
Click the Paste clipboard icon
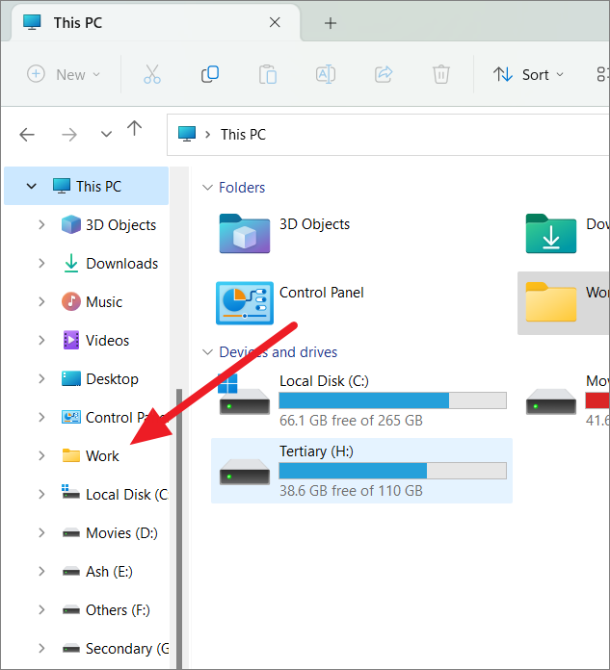268,74
